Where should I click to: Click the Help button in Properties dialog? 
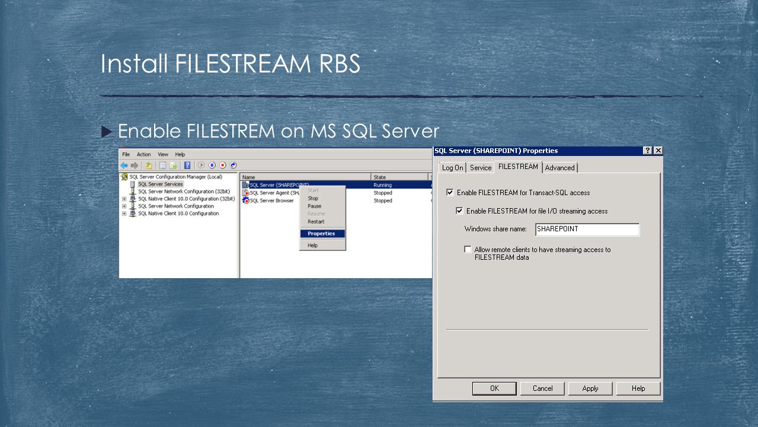[638, 388]
